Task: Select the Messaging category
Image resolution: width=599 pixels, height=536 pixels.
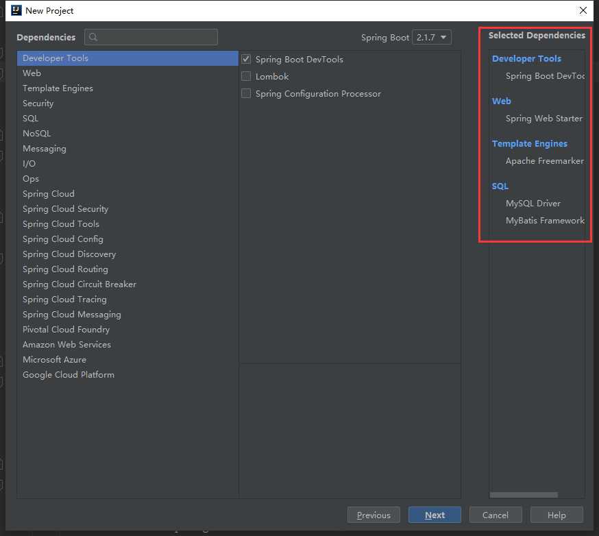Action: click(x=127, y=149)
